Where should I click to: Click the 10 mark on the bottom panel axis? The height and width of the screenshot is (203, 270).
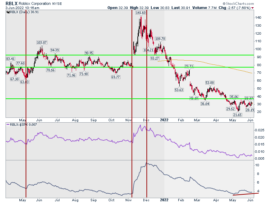coord(257,165)
